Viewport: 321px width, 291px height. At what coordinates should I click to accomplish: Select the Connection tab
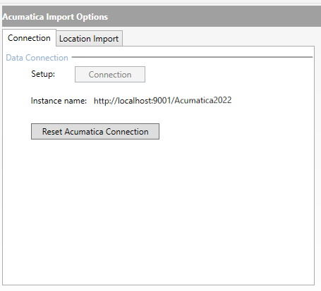tap(29, 38)
